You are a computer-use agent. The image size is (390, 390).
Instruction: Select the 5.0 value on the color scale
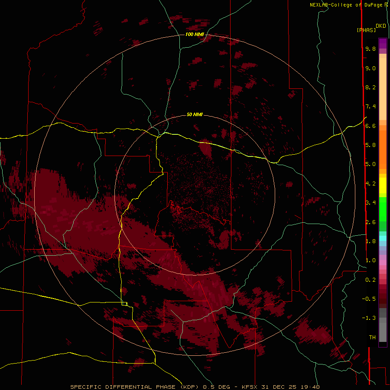click(370, 164)
